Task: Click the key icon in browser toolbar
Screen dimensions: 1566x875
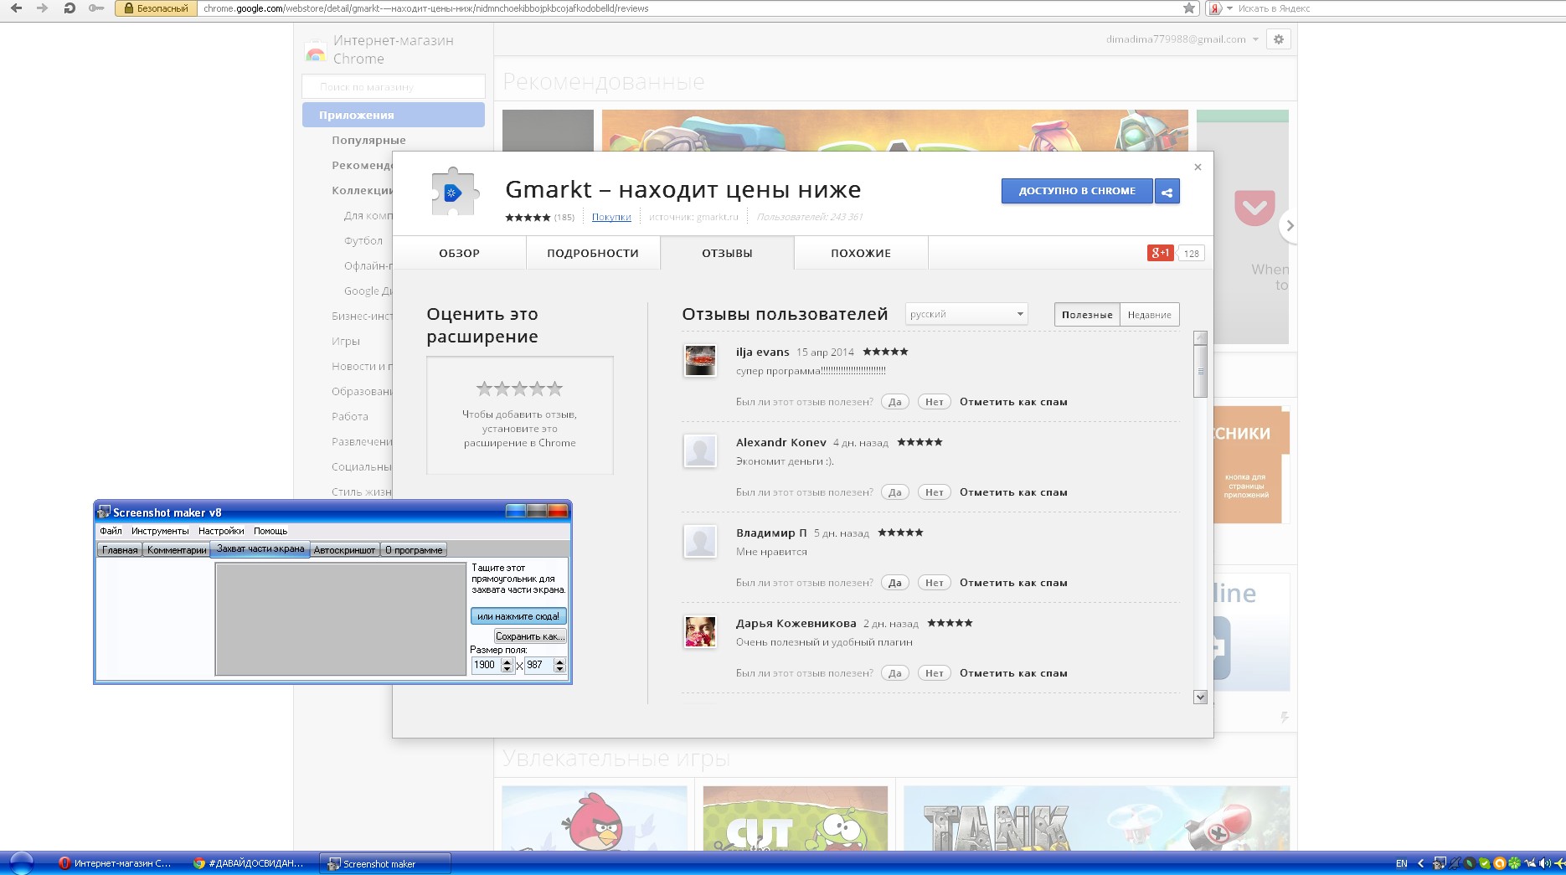Action: click(x=96, y=8)
